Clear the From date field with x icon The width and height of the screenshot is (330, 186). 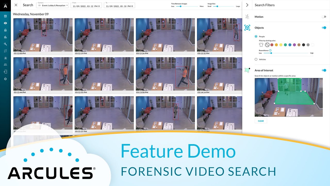(x=100, y=6)
